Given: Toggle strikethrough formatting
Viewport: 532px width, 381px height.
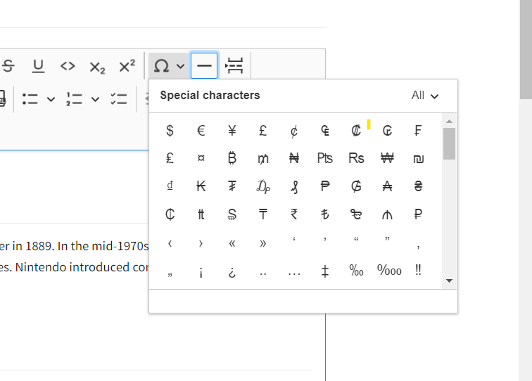Looking at the screenshot, I should (x=8, y=66).
